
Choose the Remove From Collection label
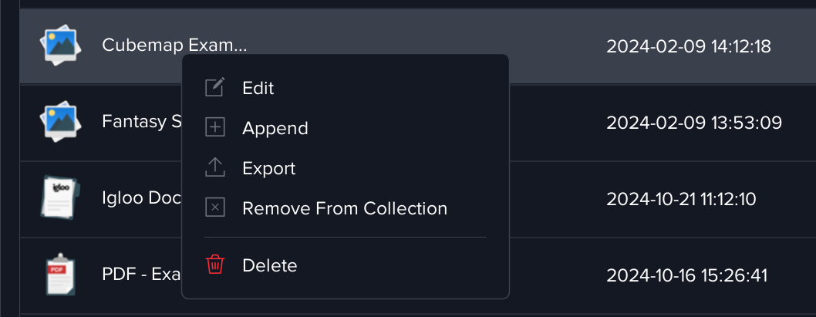click(344, 208)
